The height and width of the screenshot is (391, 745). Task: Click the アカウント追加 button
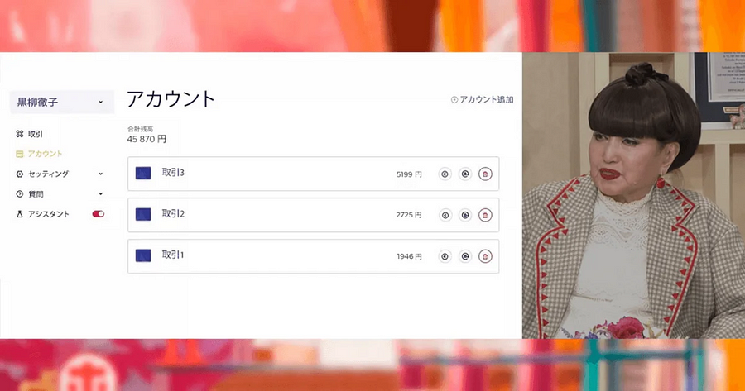tap(483, 100)
